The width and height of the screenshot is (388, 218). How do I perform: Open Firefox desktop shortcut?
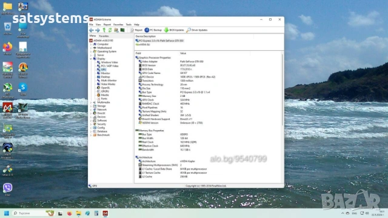tap(7, 48)
